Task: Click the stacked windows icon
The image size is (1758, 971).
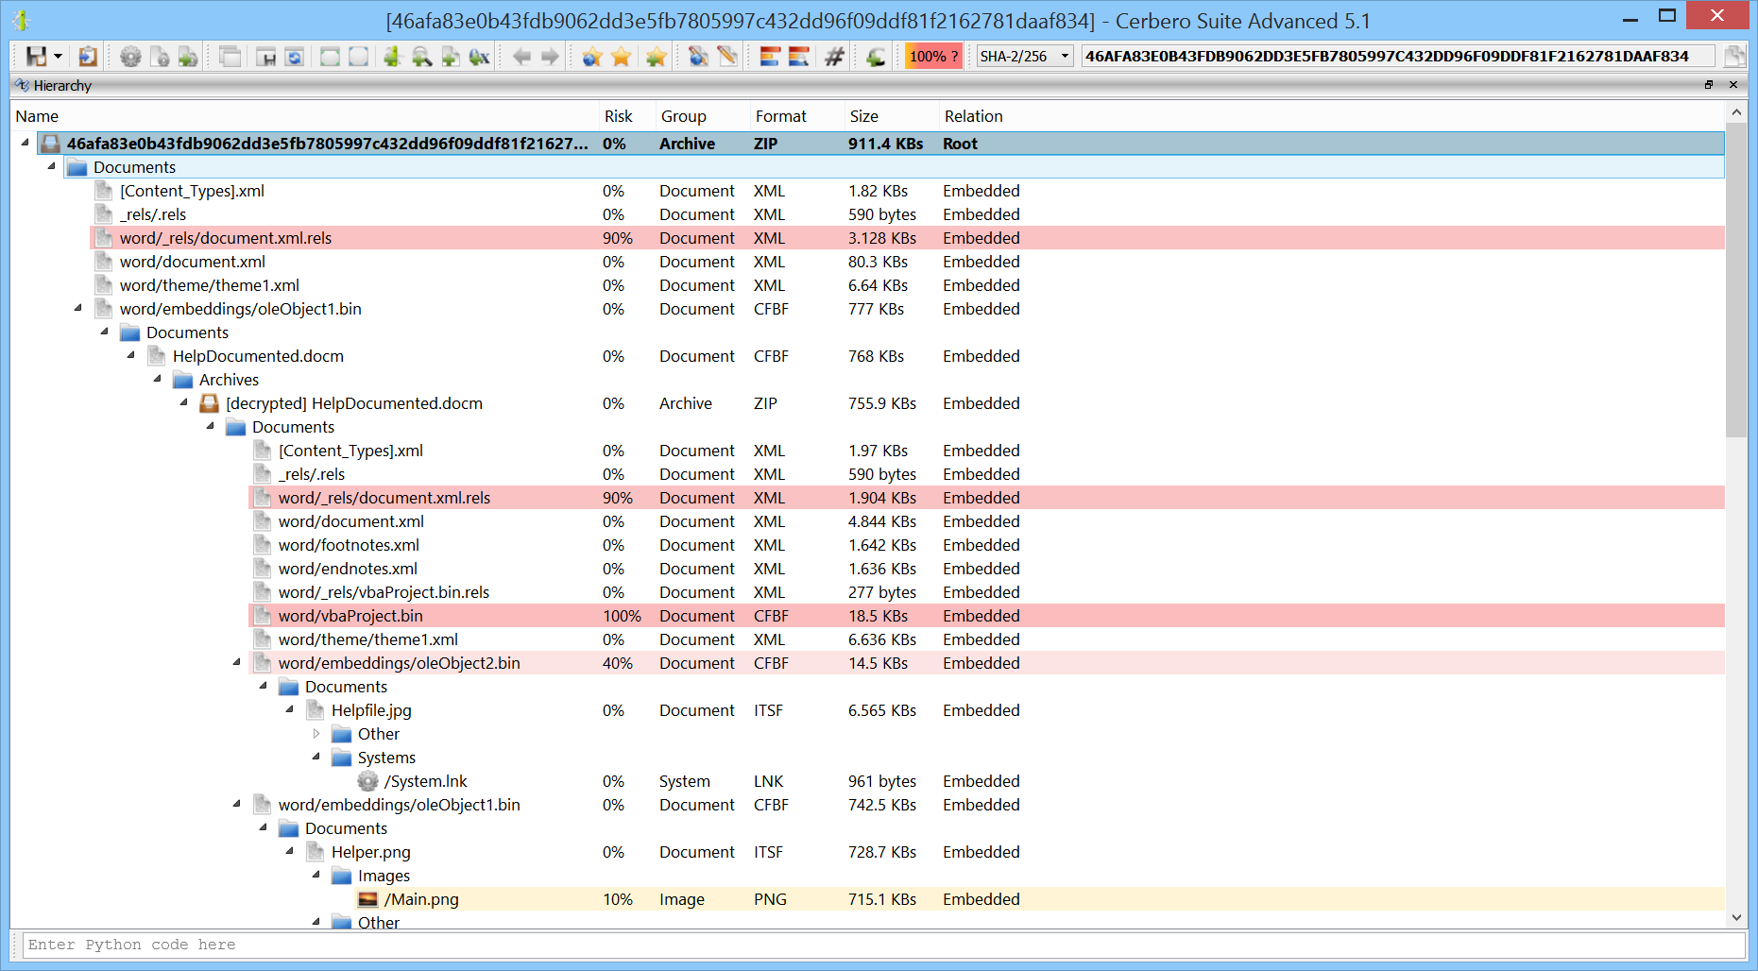Action: 230,57
